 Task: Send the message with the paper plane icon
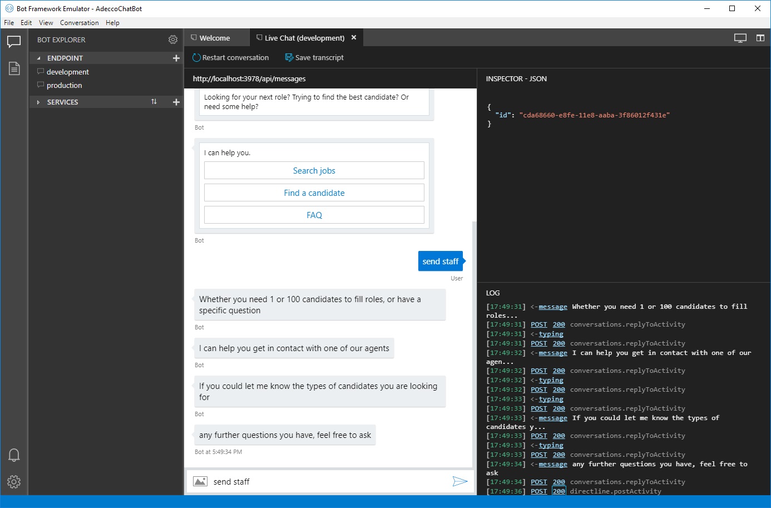pyautogui.click(x=461, y=481)
